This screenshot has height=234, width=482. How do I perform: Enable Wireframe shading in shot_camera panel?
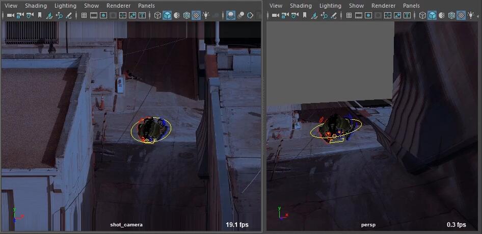point(158,15)
